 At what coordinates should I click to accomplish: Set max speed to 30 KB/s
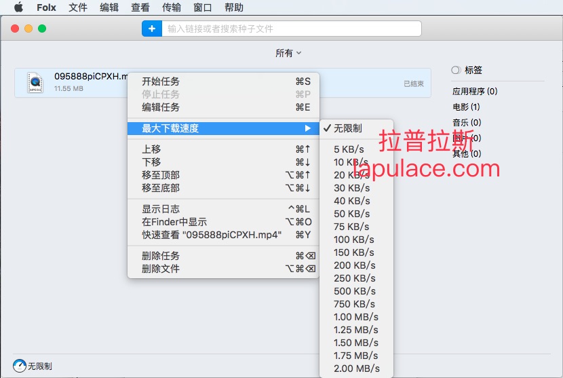coord(356,188)
